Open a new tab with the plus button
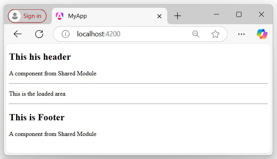This screenshot has height=159, width=277. 177,16
